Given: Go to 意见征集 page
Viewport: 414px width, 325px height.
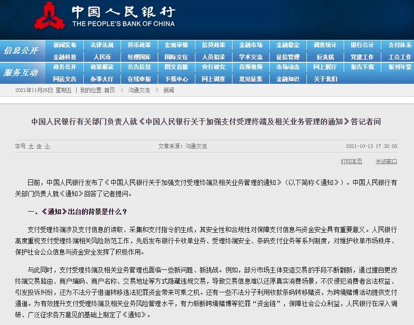Looking at the screenshot, I should [x=251, y=79].
